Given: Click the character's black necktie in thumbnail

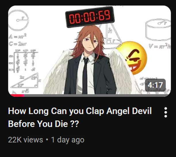Looking at the screenshot, I should tap(85, 75).
